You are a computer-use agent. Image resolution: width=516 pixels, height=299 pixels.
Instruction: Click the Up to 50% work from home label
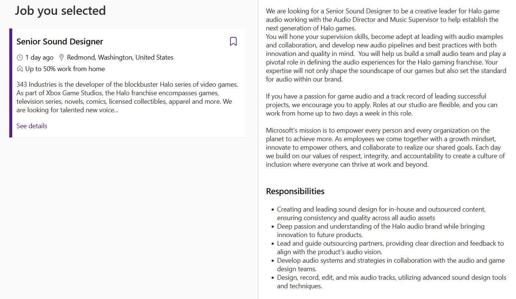tap(65, 69)
